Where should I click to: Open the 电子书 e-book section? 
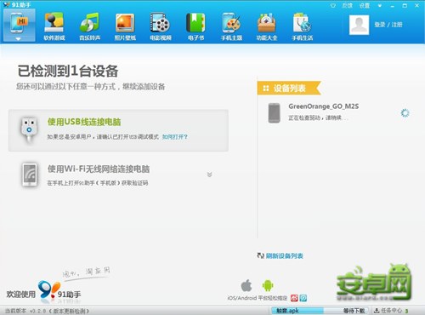point(195,26)
